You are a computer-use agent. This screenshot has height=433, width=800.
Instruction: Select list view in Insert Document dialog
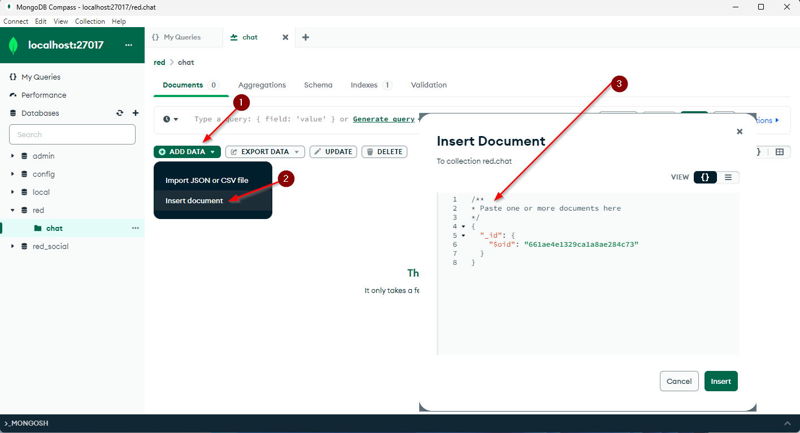coord(728,177)
